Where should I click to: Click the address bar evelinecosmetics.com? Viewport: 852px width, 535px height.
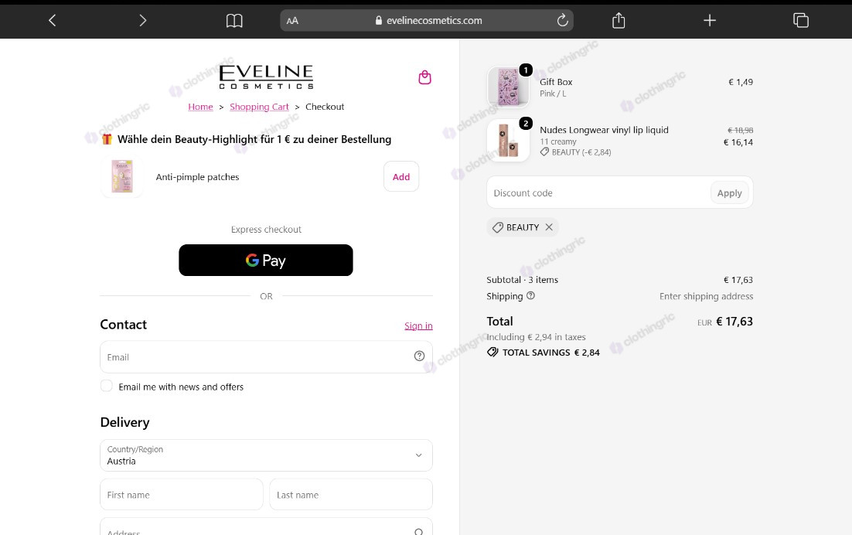point(427,21)
